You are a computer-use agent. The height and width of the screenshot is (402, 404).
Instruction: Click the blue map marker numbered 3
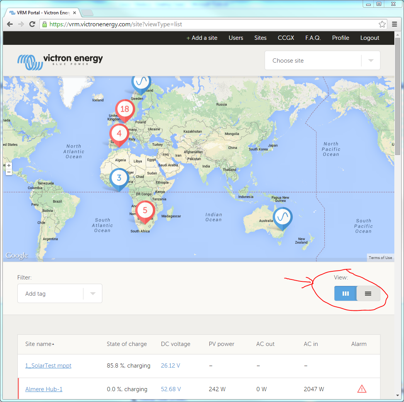[x=119, y=178]
